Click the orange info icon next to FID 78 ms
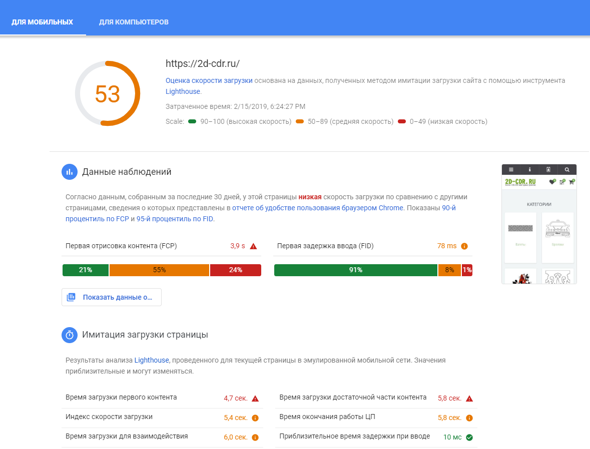This screenshot has height=449, width=590. pyautogui.click(x=464, y=246)
